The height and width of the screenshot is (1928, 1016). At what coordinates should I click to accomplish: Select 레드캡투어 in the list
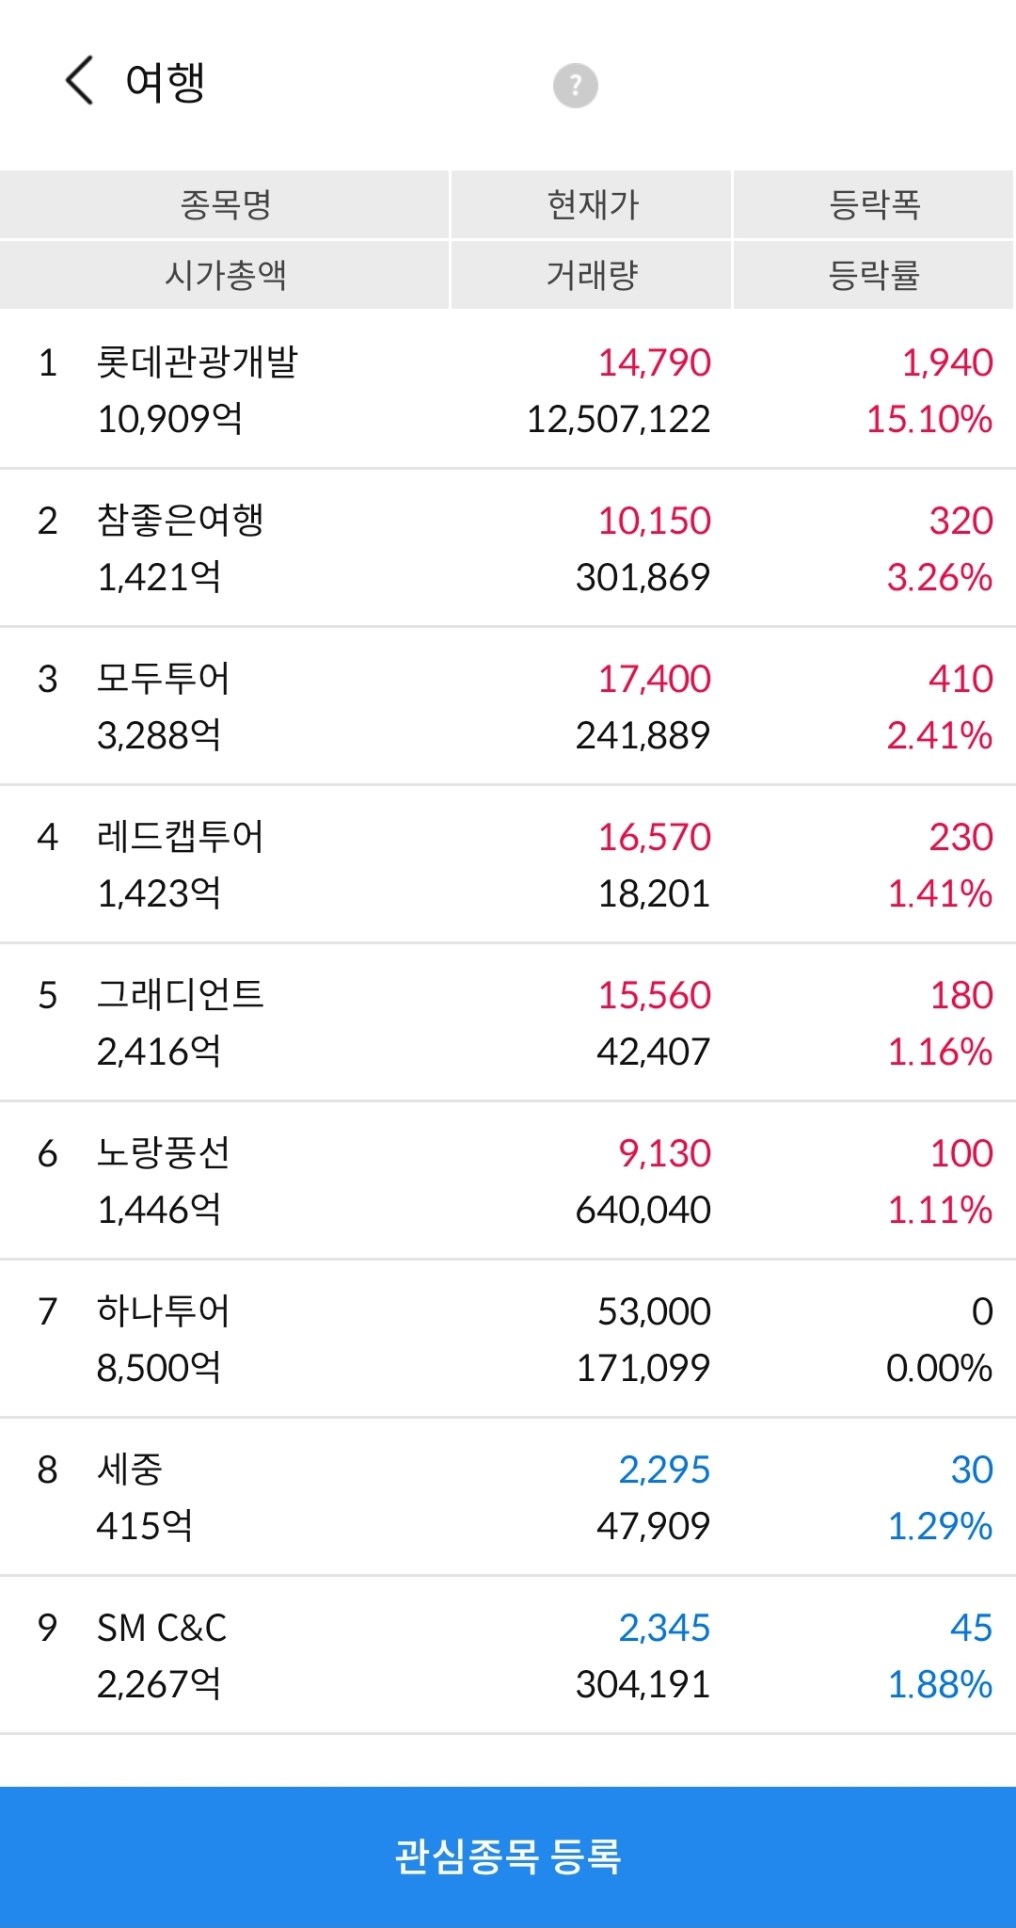tap(508, 864)
